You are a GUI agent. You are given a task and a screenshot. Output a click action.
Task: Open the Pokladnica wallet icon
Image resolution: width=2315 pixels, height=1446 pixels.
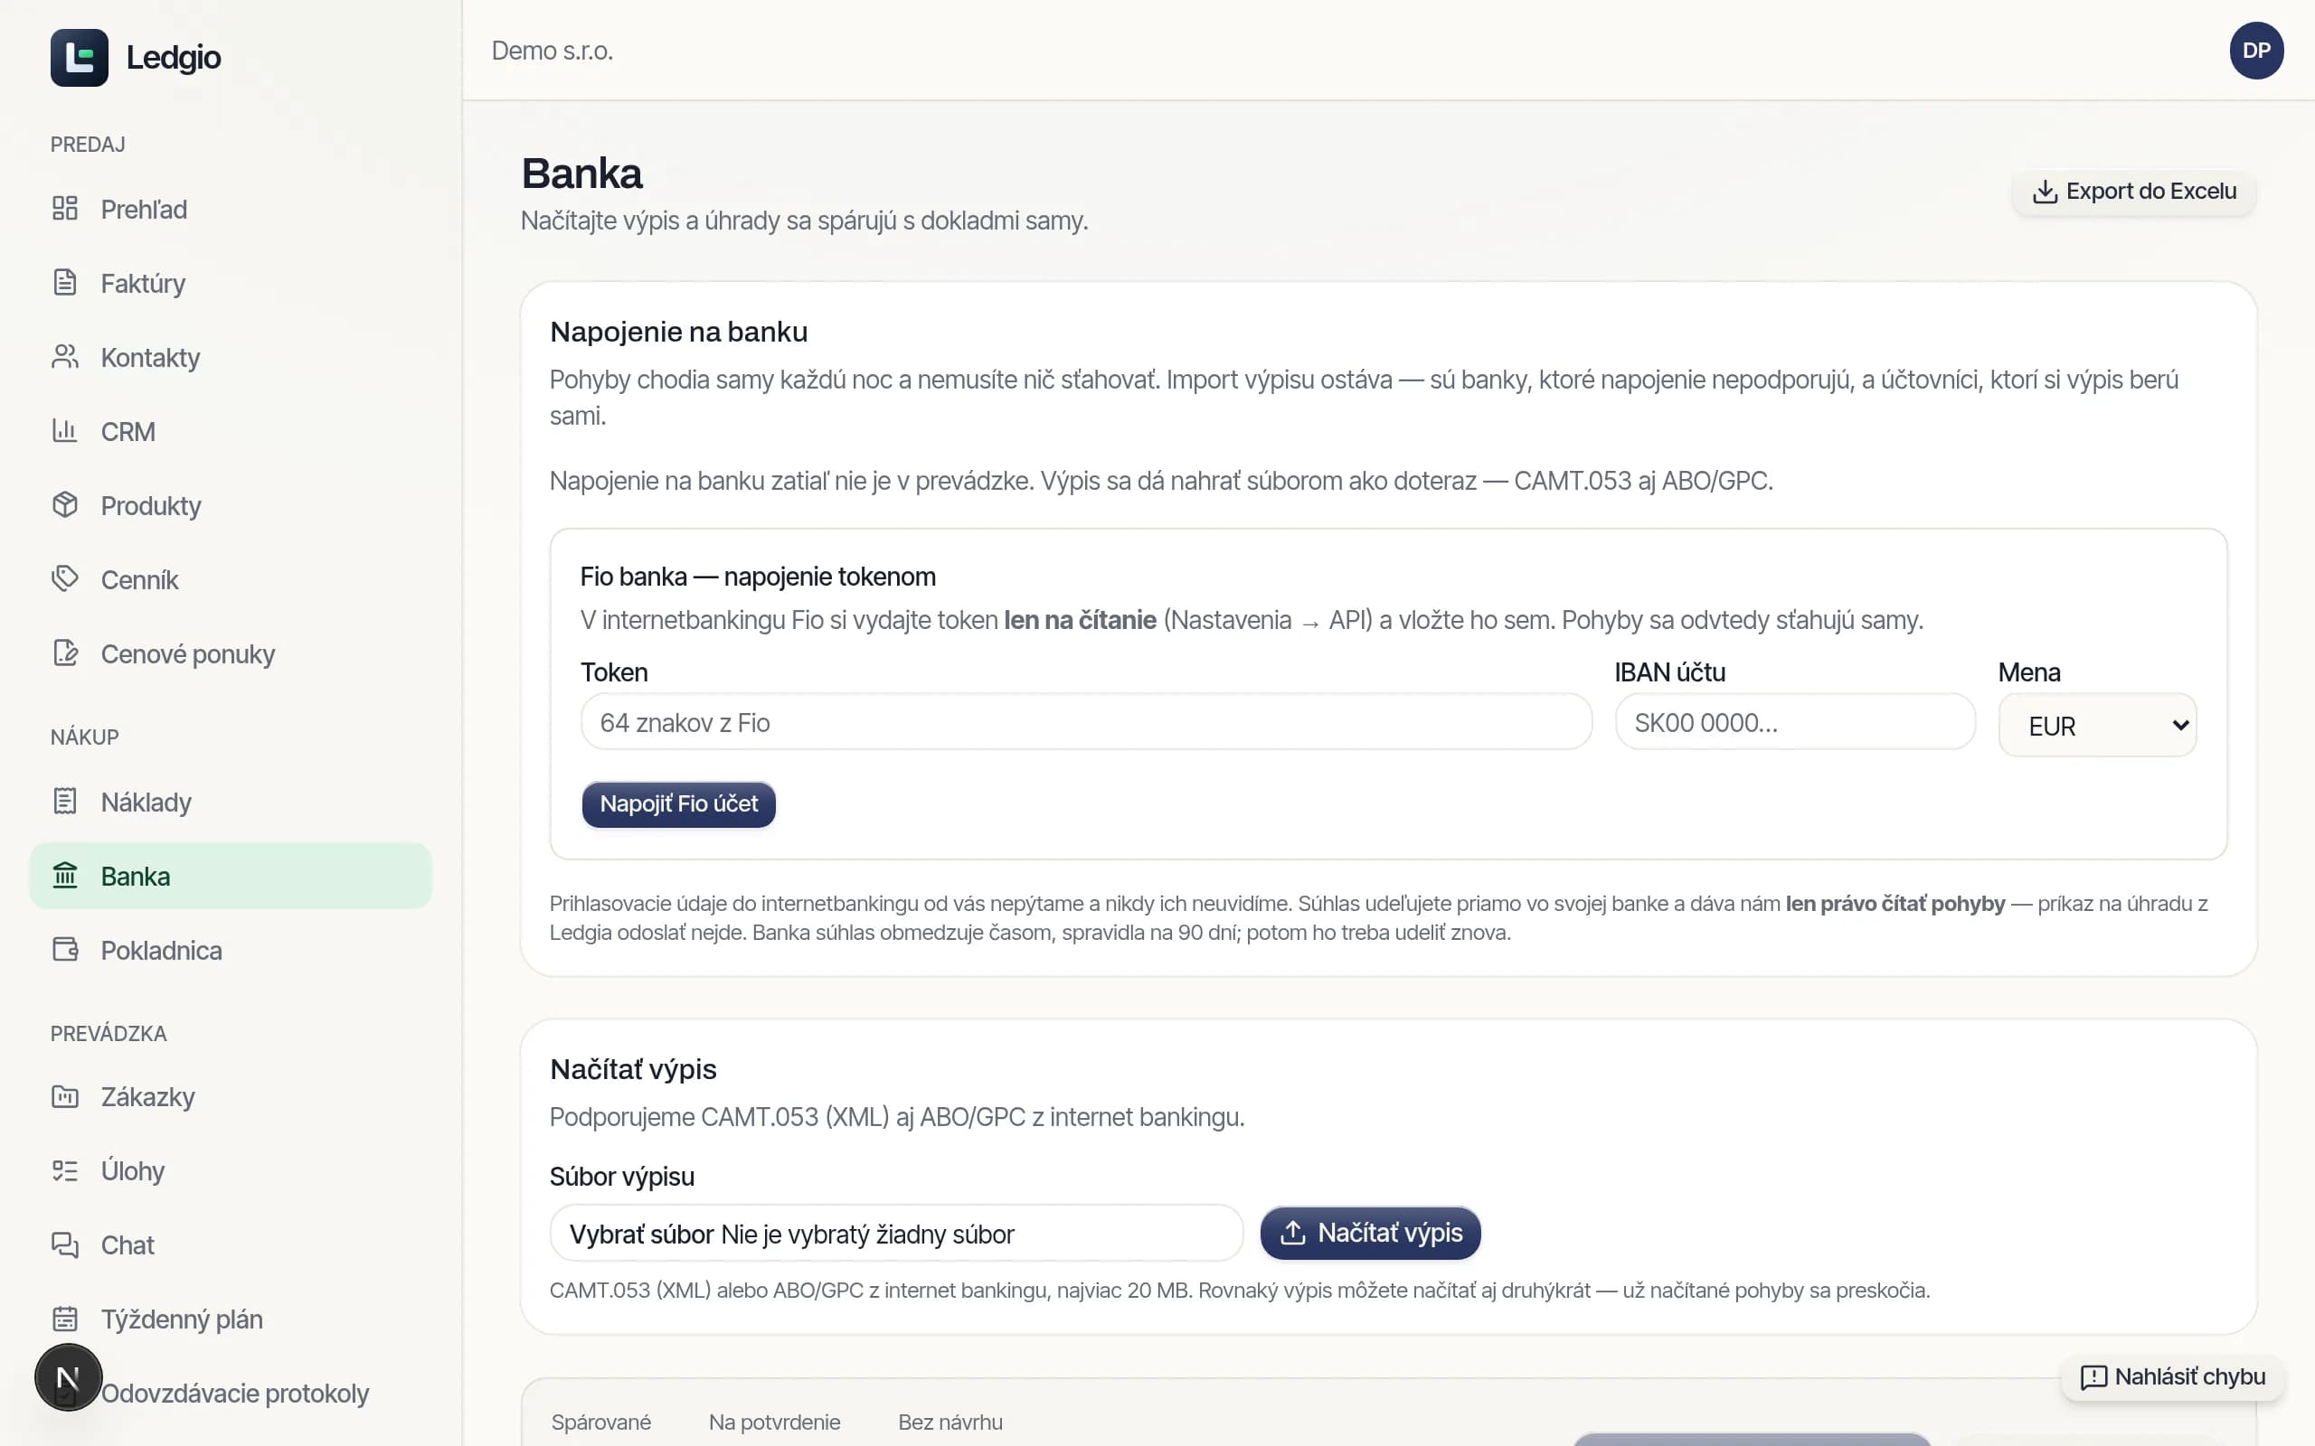point(65,950)
